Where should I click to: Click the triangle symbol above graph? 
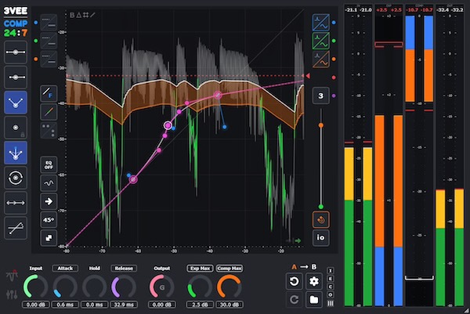(79, 15)
